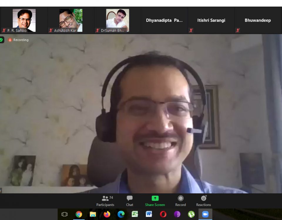This screenshot has height=220, width=282.
Task: Open the Reactions menu
Action: coord(203,201)
